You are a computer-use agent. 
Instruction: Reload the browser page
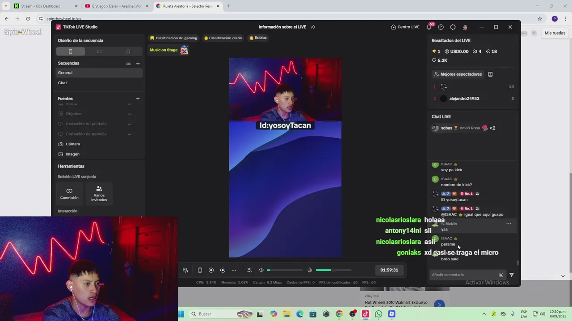click(x=28, y=19)
